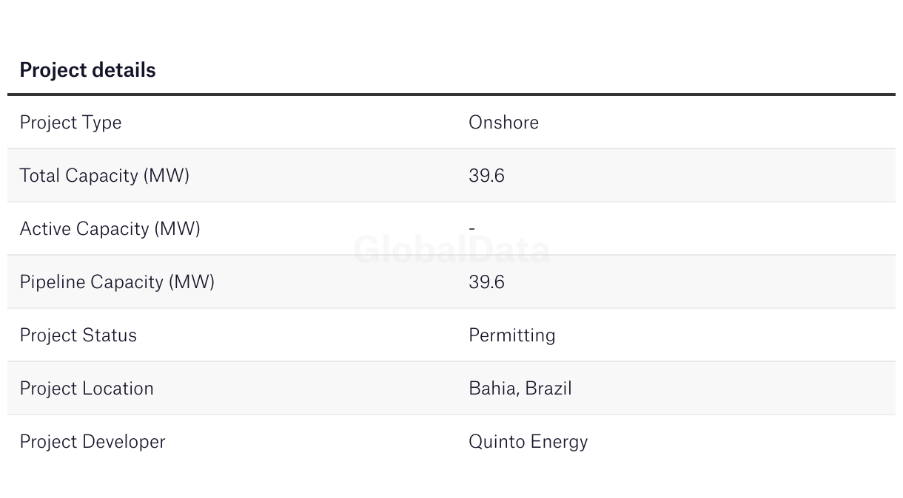The image size is (903, 498).
Task: Select the Active Capacity (MW) label
Action: coord(110,229)
